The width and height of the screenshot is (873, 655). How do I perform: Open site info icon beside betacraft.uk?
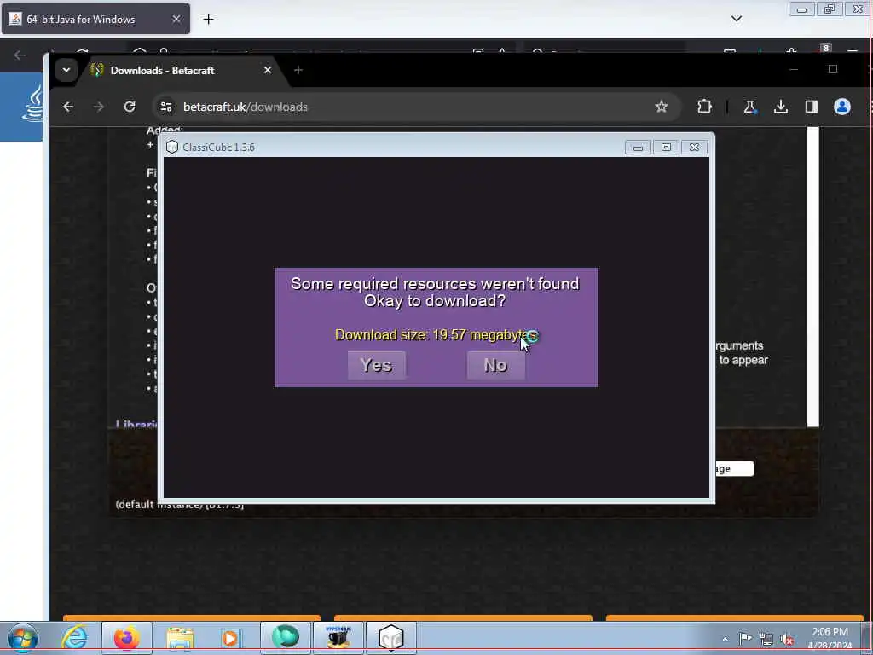166,107
